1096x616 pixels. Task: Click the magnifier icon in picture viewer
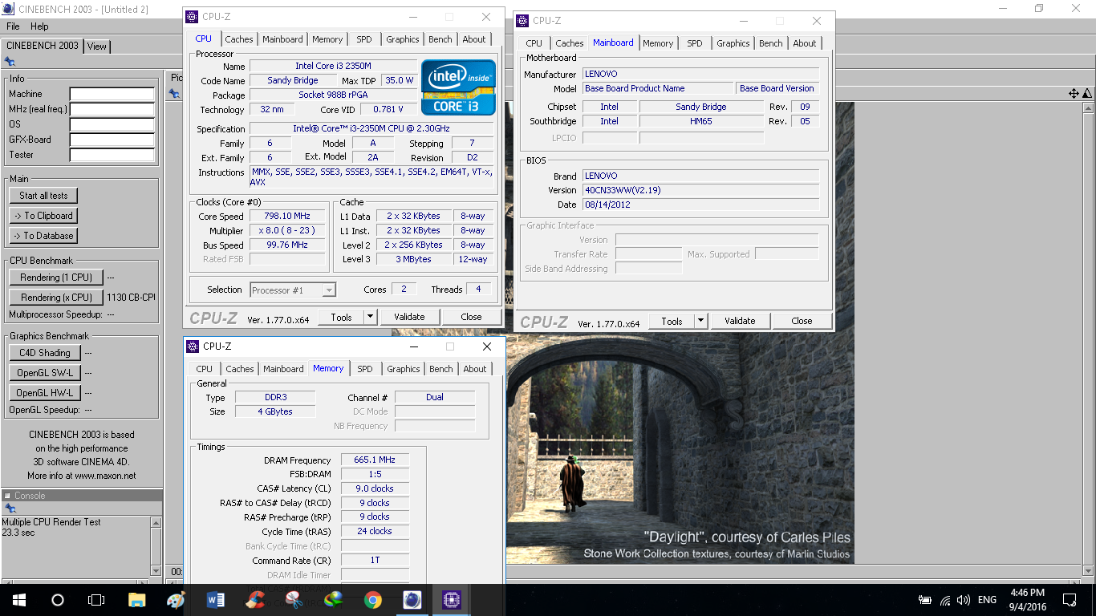pos(1086,94)
